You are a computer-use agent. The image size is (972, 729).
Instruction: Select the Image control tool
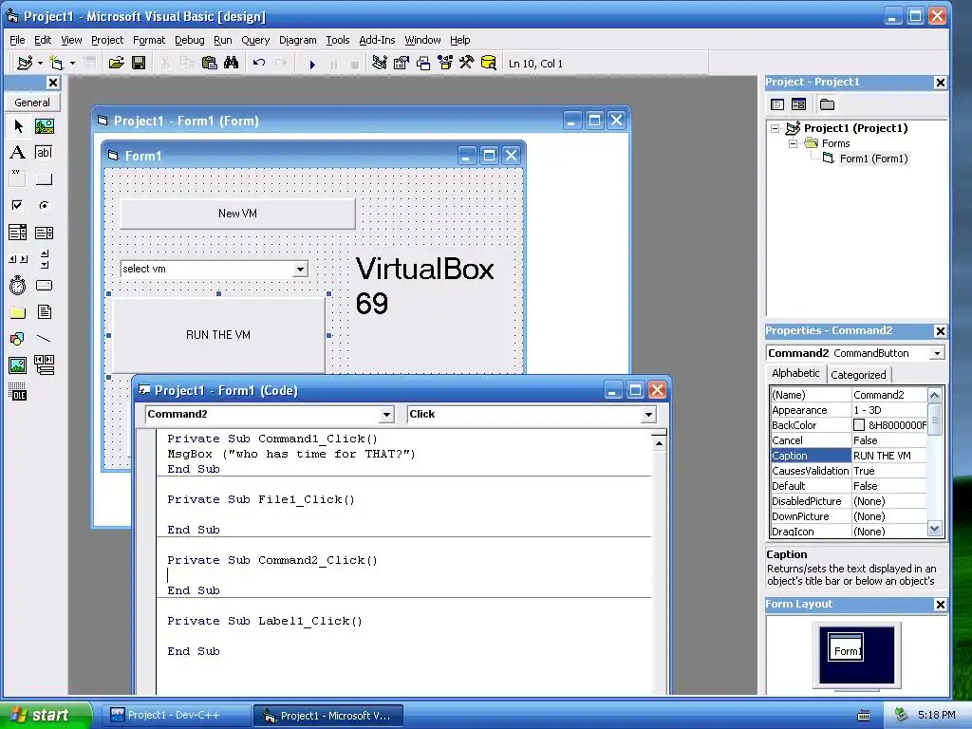click(x=18, y=365)
